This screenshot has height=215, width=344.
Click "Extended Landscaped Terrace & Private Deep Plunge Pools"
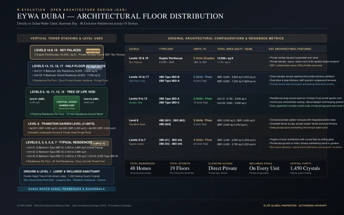(x=59, y=132)
